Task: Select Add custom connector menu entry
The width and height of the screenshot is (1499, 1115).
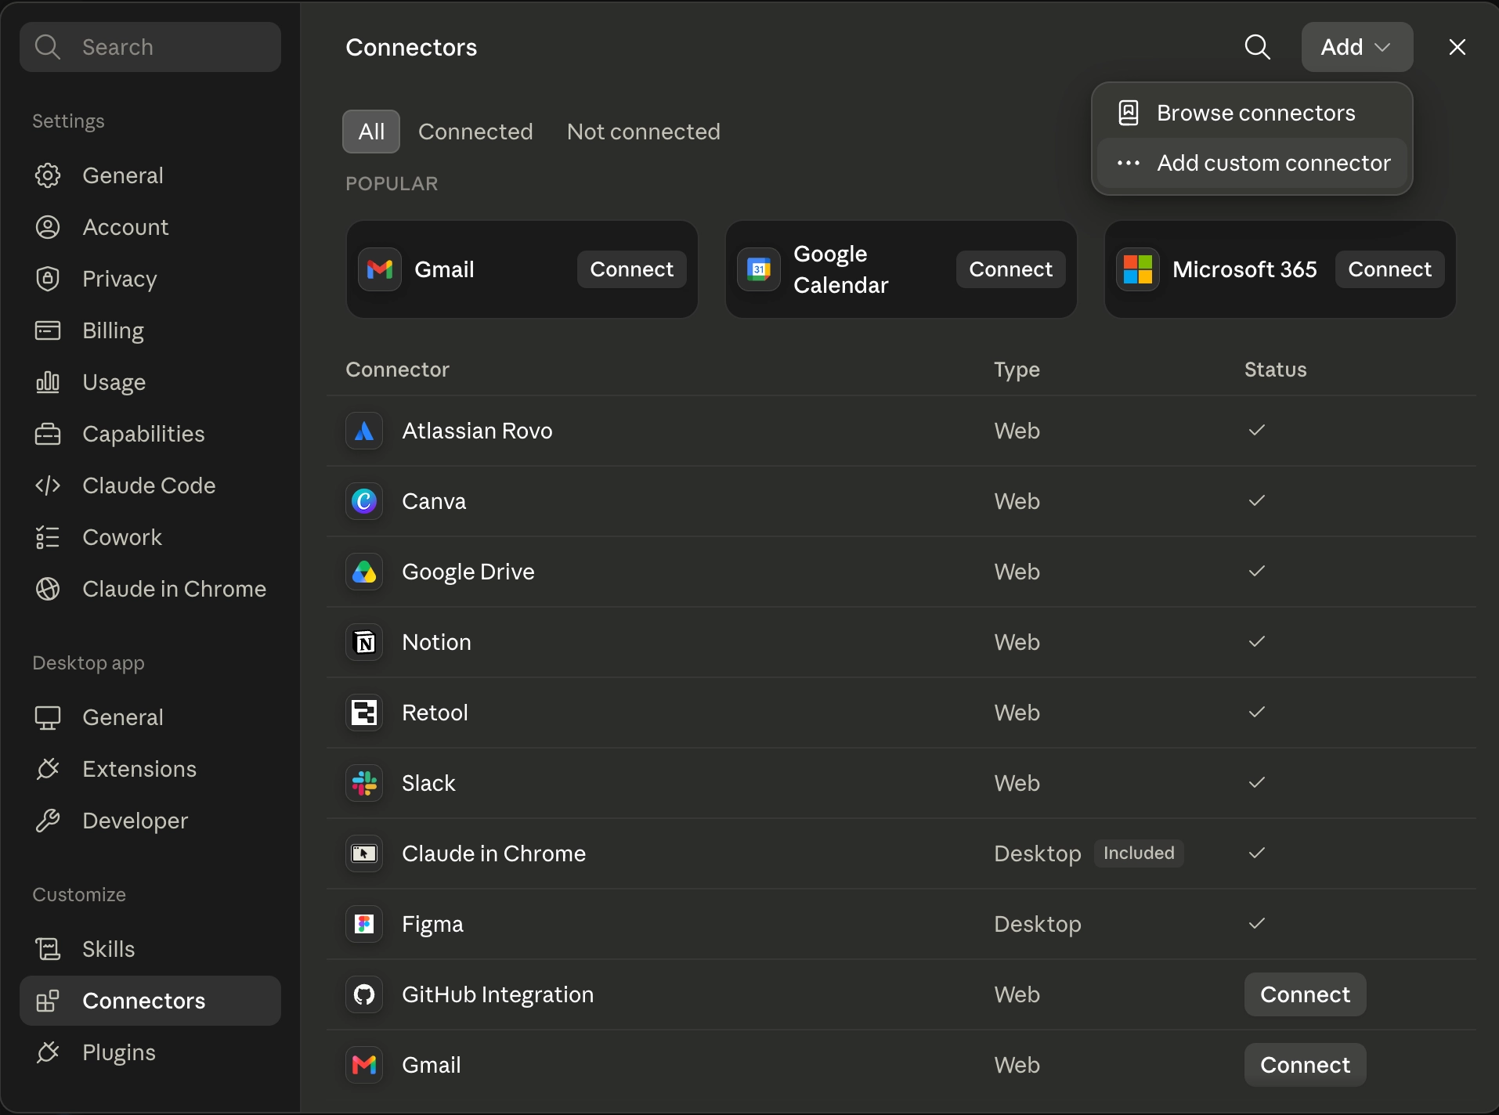Action: (1252, 163)
